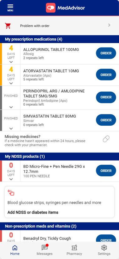The width and height of the screenshot is (119, 259).
Task: Tap the MedAdvisor logo icon
Action: pos(51,8)
